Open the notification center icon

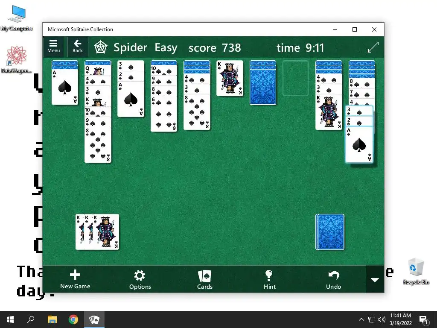pyautogui.click(x=423, y=319)
